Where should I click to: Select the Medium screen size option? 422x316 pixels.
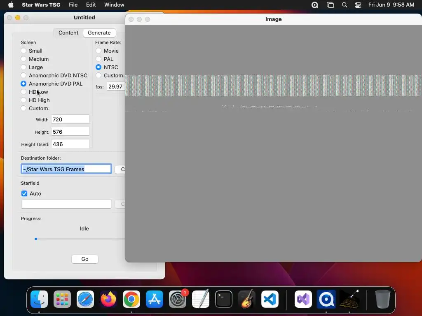[x=23, y=59]
